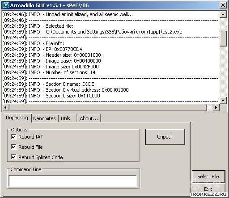The width and height of the screenshot is (229, 198).
Task: Click the Armadillo GUI title bar icon
Action: click(x=6, y=5)
